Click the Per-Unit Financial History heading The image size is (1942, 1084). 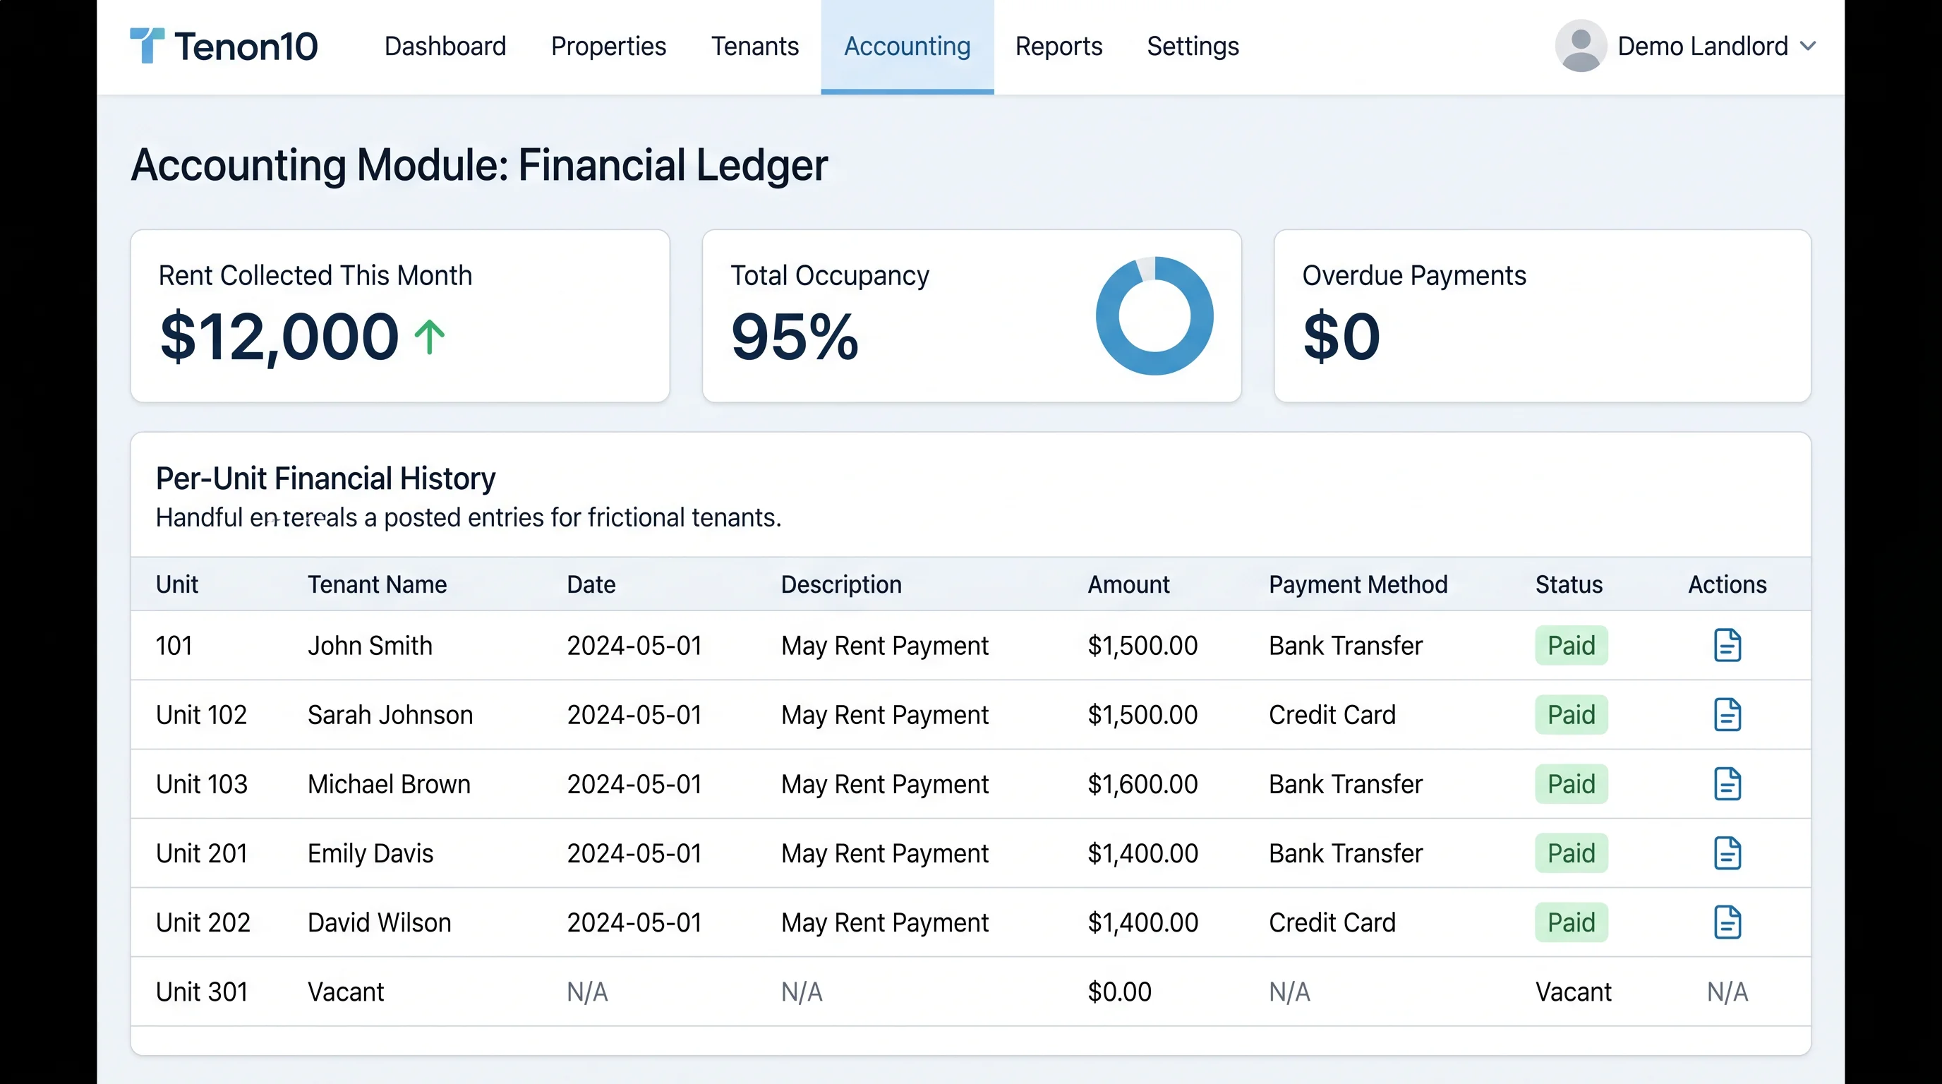[x=326, y=478]
